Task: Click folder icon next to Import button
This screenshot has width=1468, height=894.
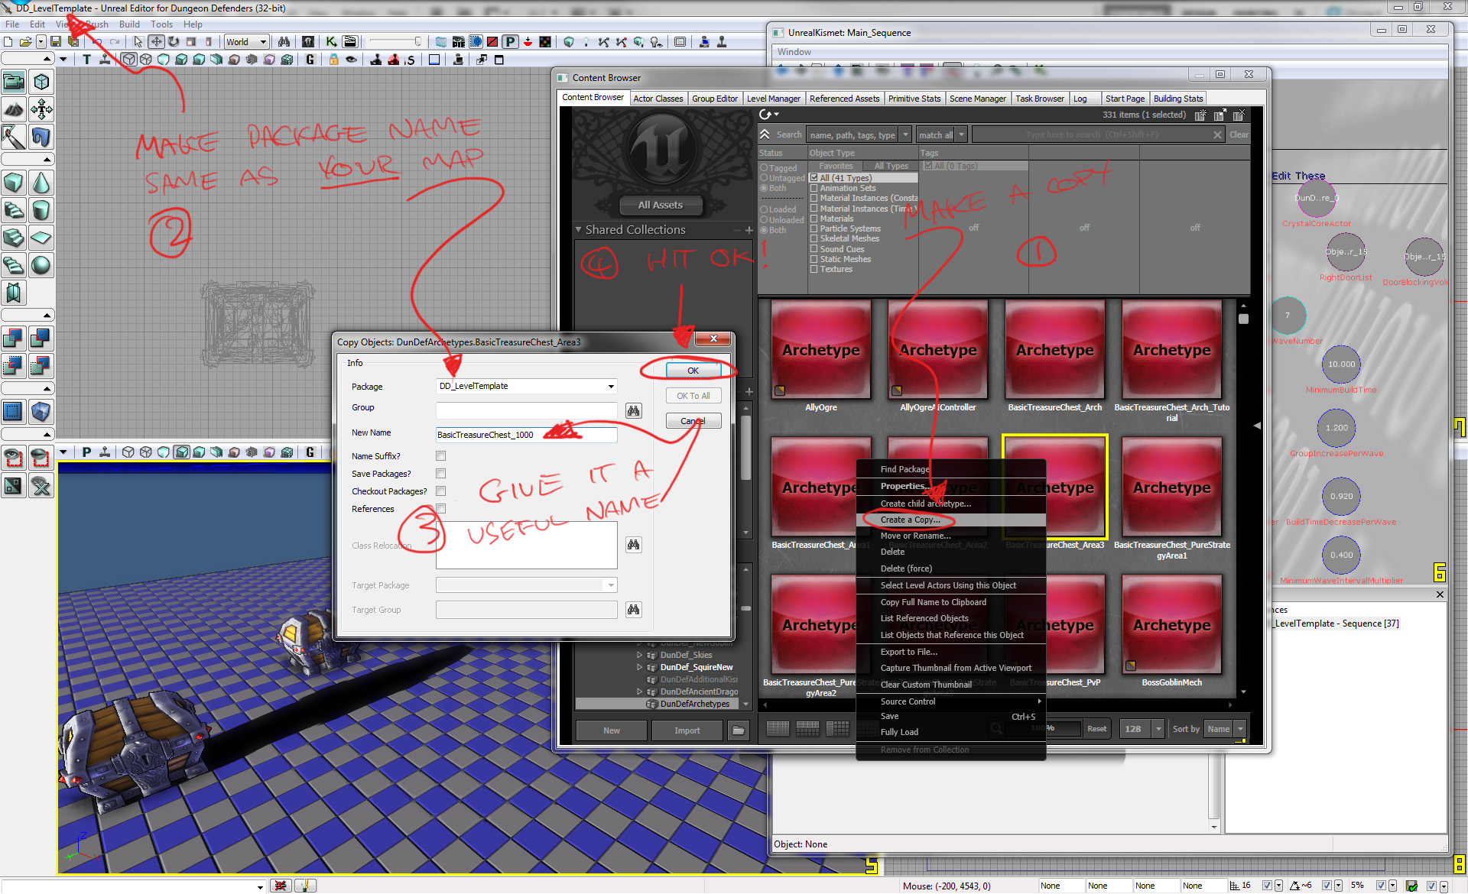Action: click(739, 730)
